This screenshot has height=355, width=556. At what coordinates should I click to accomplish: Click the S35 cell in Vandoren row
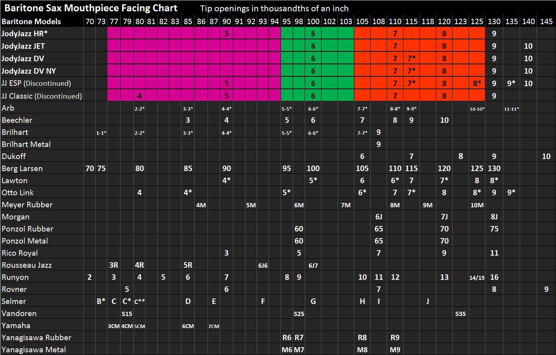tap(460, 314)
